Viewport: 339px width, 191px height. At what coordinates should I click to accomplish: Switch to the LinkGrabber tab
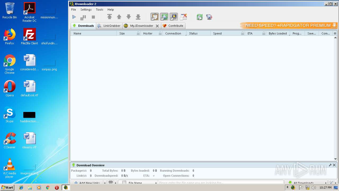(109, 26)
